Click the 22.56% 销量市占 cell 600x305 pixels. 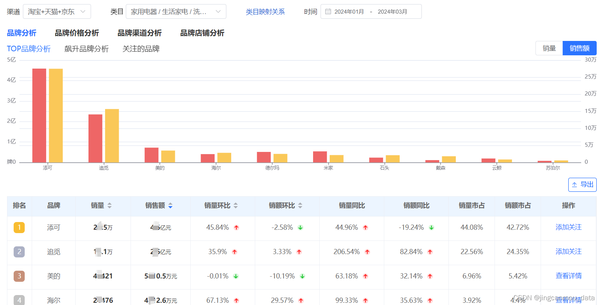(472, 252)
